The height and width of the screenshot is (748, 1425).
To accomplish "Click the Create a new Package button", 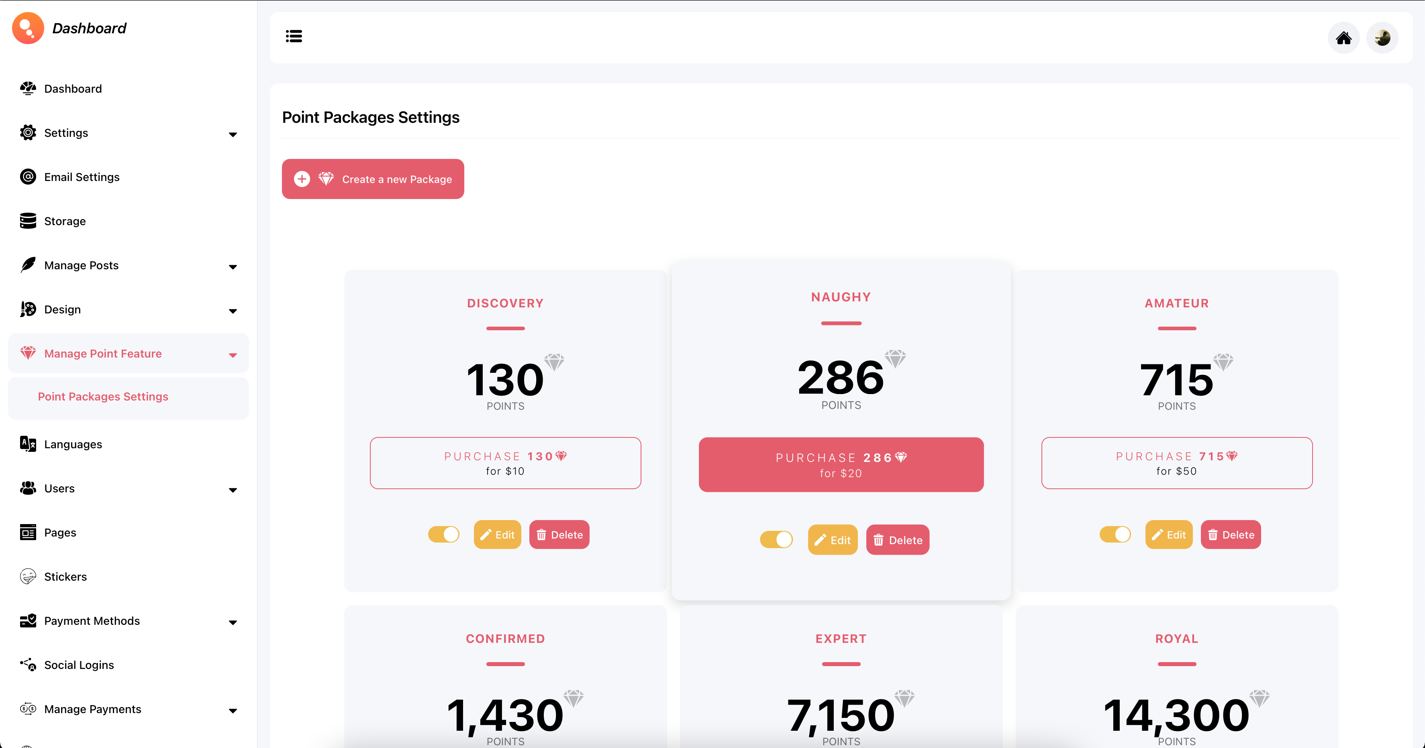I will [372, 179].
